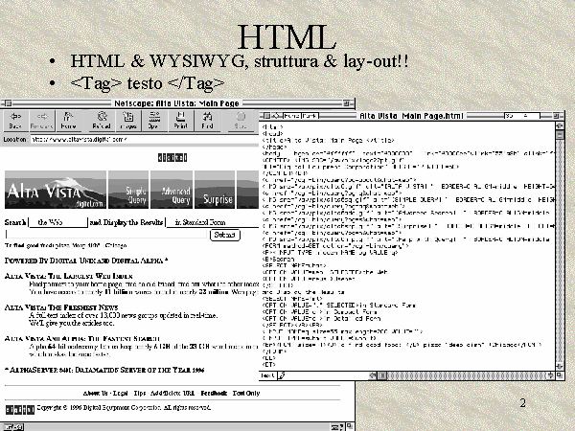
Task: Click the right-side field in editor title bar
Action: pyautogui.click(x=522, y=116)
